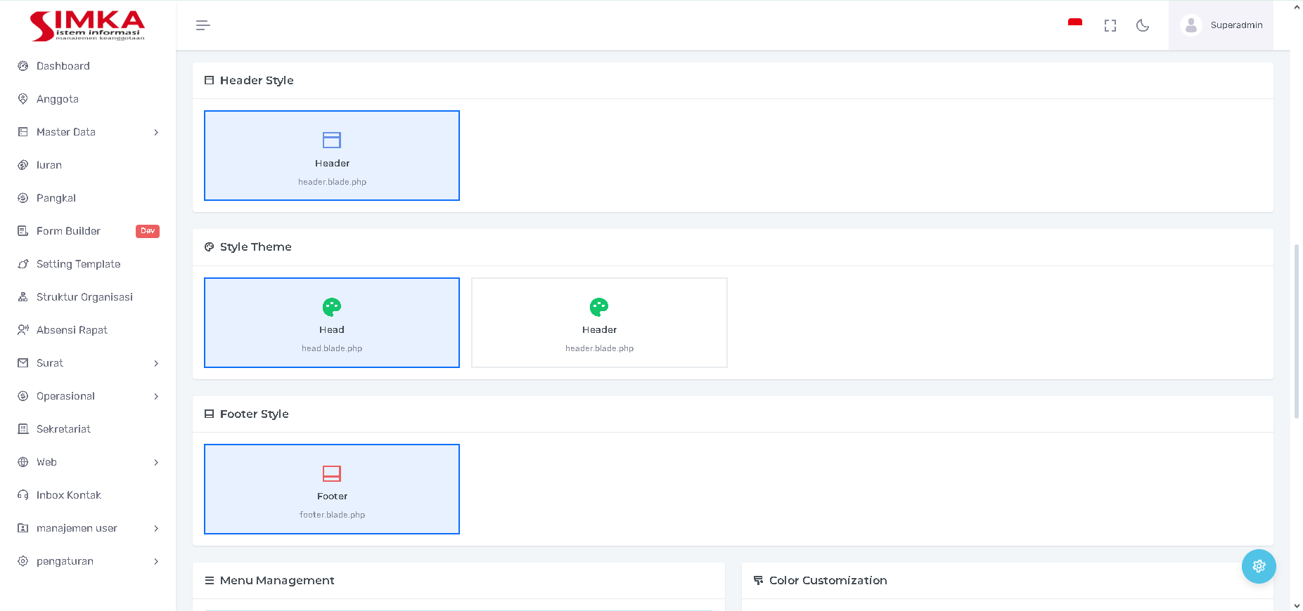The image size is (1303, 611).
Task: Open the Superadmin user profile menu
Action: [x=1221, y=25]
